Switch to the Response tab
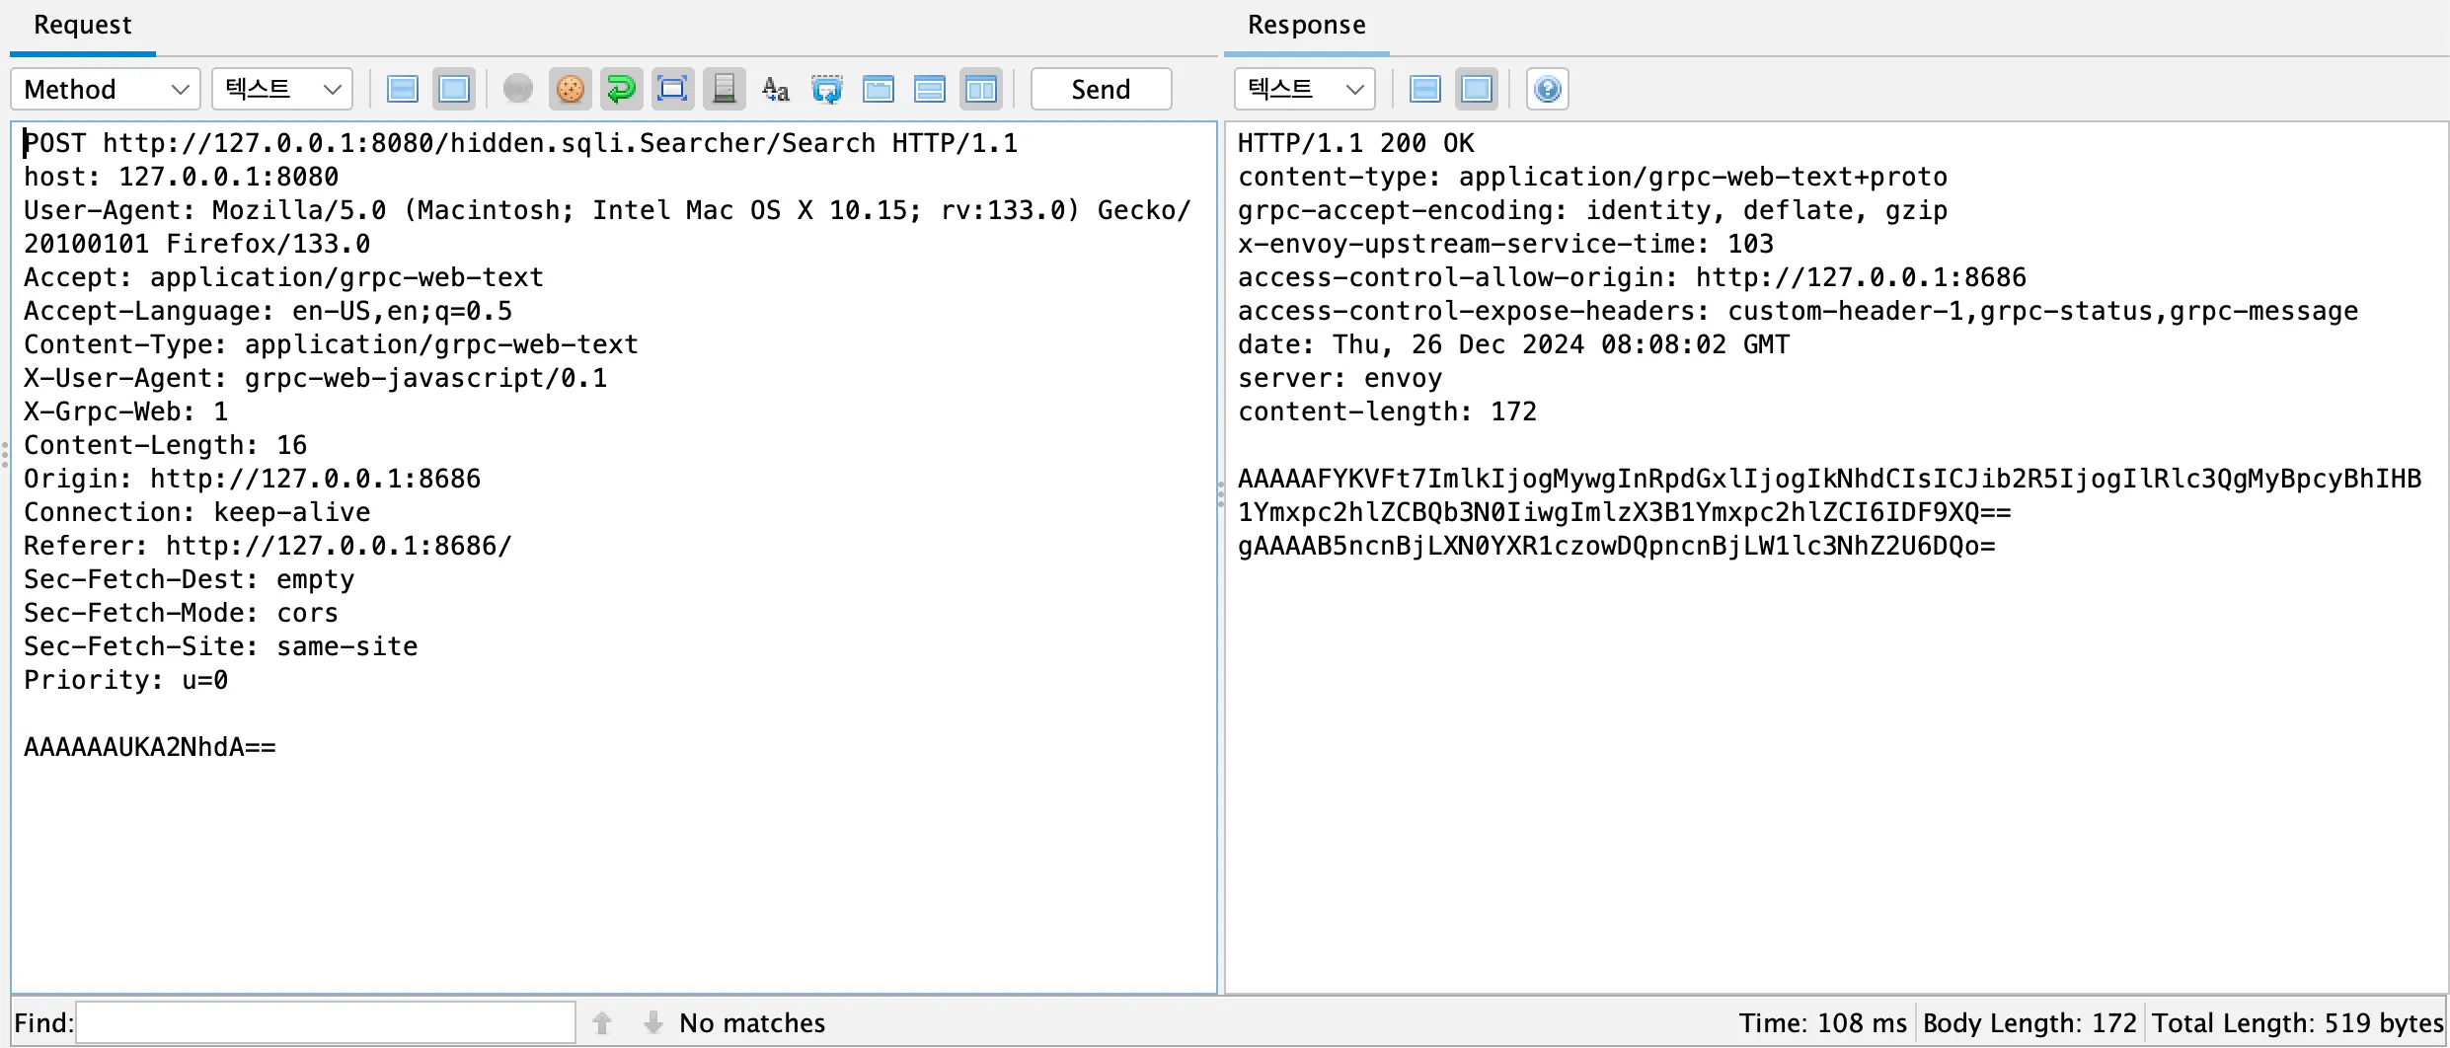Viewport: 2450px width, 1048px height. tap(1307, 25)
